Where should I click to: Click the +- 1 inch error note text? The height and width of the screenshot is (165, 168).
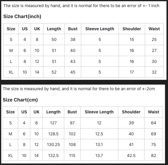click(x=81, y=6)
